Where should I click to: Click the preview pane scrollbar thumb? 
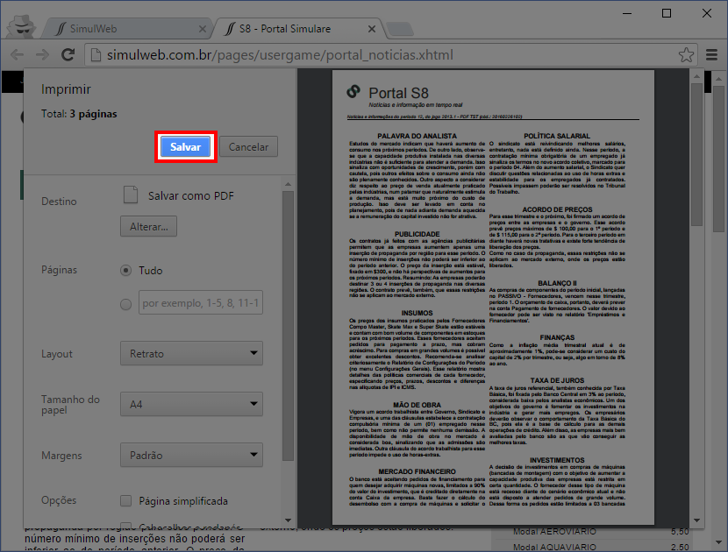[x=697, y=154]
